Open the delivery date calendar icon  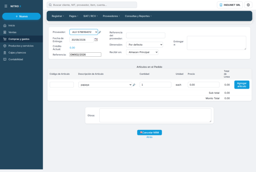click(x=96, y=40)
